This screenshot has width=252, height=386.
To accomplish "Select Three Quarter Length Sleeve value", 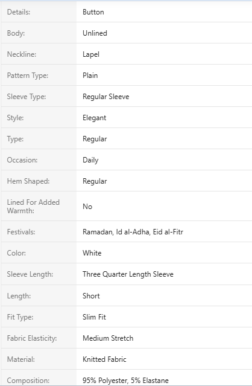I will 128,274.
